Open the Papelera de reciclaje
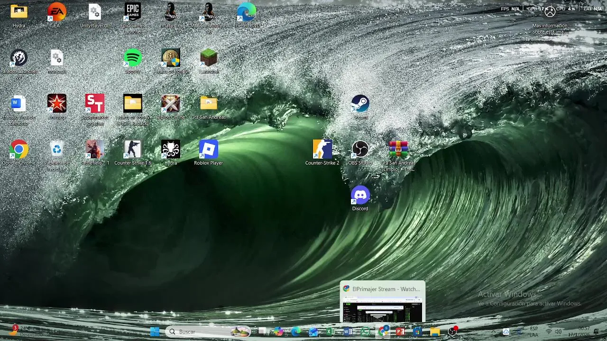 (x=57, y=156)
